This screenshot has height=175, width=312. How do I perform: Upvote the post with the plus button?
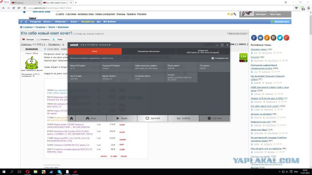pyautogui.click(x=246, y=61)
